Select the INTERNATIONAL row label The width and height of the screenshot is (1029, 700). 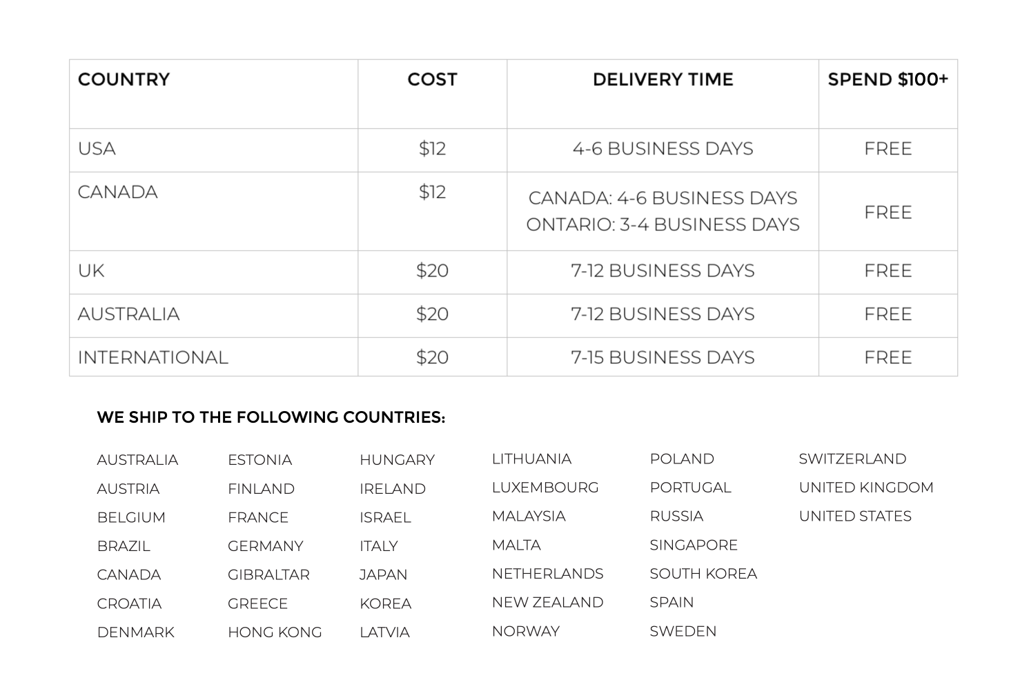[153, 357]
